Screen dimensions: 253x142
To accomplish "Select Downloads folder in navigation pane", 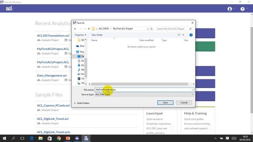I will point(81,65).
